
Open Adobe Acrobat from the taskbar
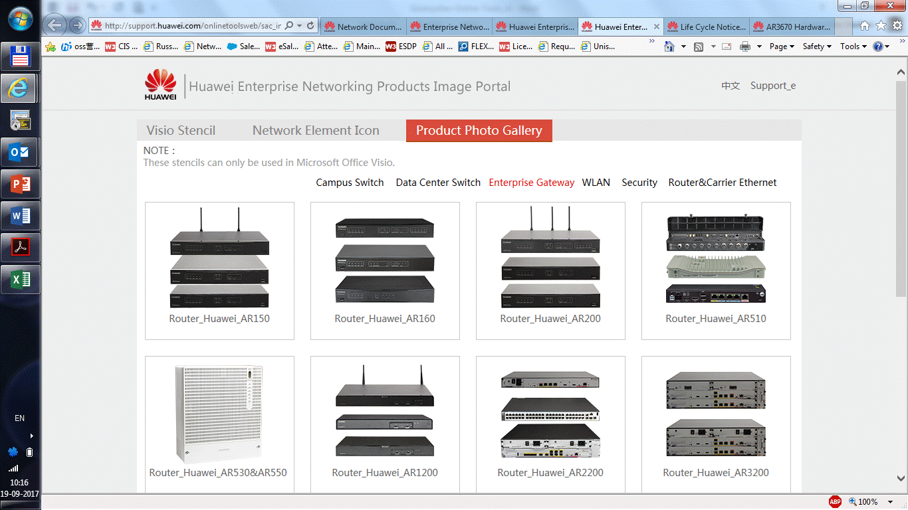pyautogui.click(x=20, y=248)
